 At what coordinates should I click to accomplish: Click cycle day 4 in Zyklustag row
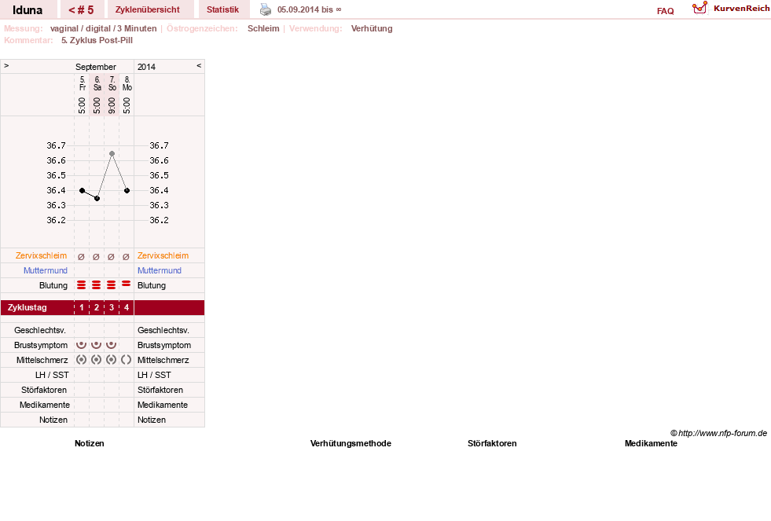[127, 308]
